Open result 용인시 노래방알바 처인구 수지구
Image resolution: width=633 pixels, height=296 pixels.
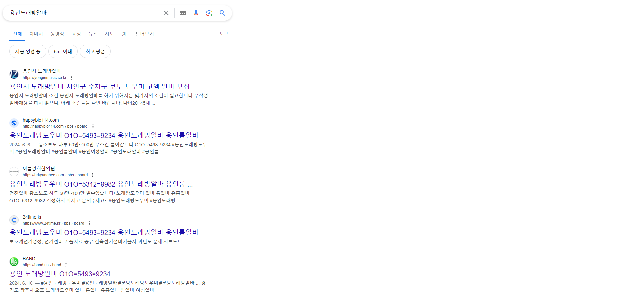[99, 87]
